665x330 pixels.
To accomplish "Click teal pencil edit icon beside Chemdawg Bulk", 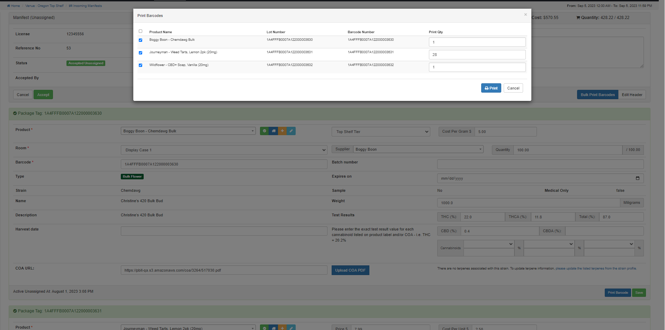I will tap(291, 131).
